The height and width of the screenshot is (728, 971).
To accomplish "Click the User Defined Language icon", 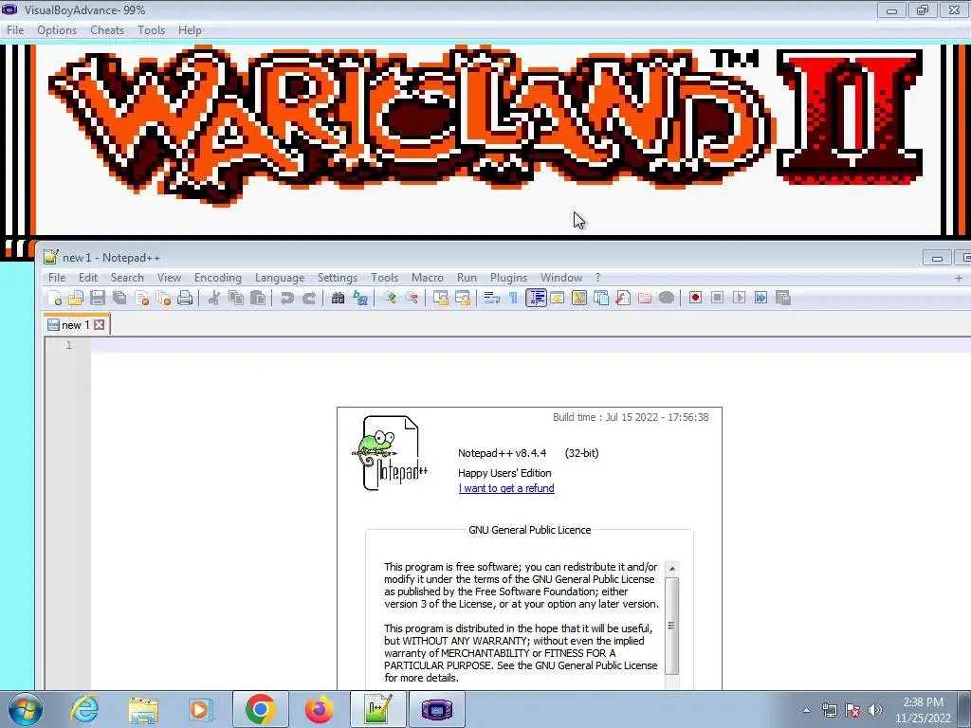I will tap(558, 299).
